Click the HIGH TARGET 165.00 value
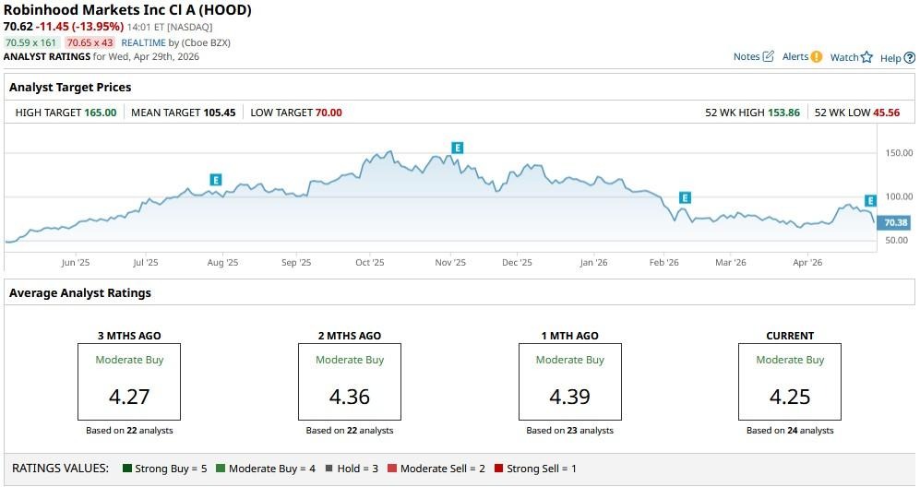 coord(101,113)
